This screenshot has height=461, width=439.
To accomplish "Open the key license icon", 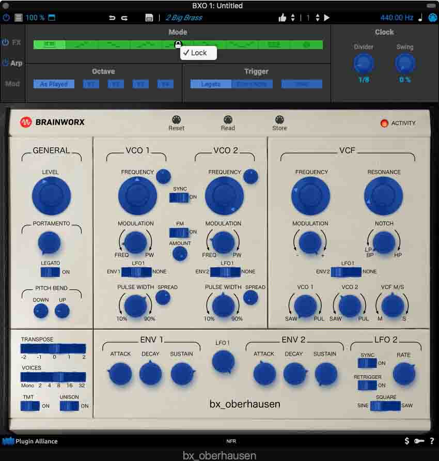I will 419,441.
